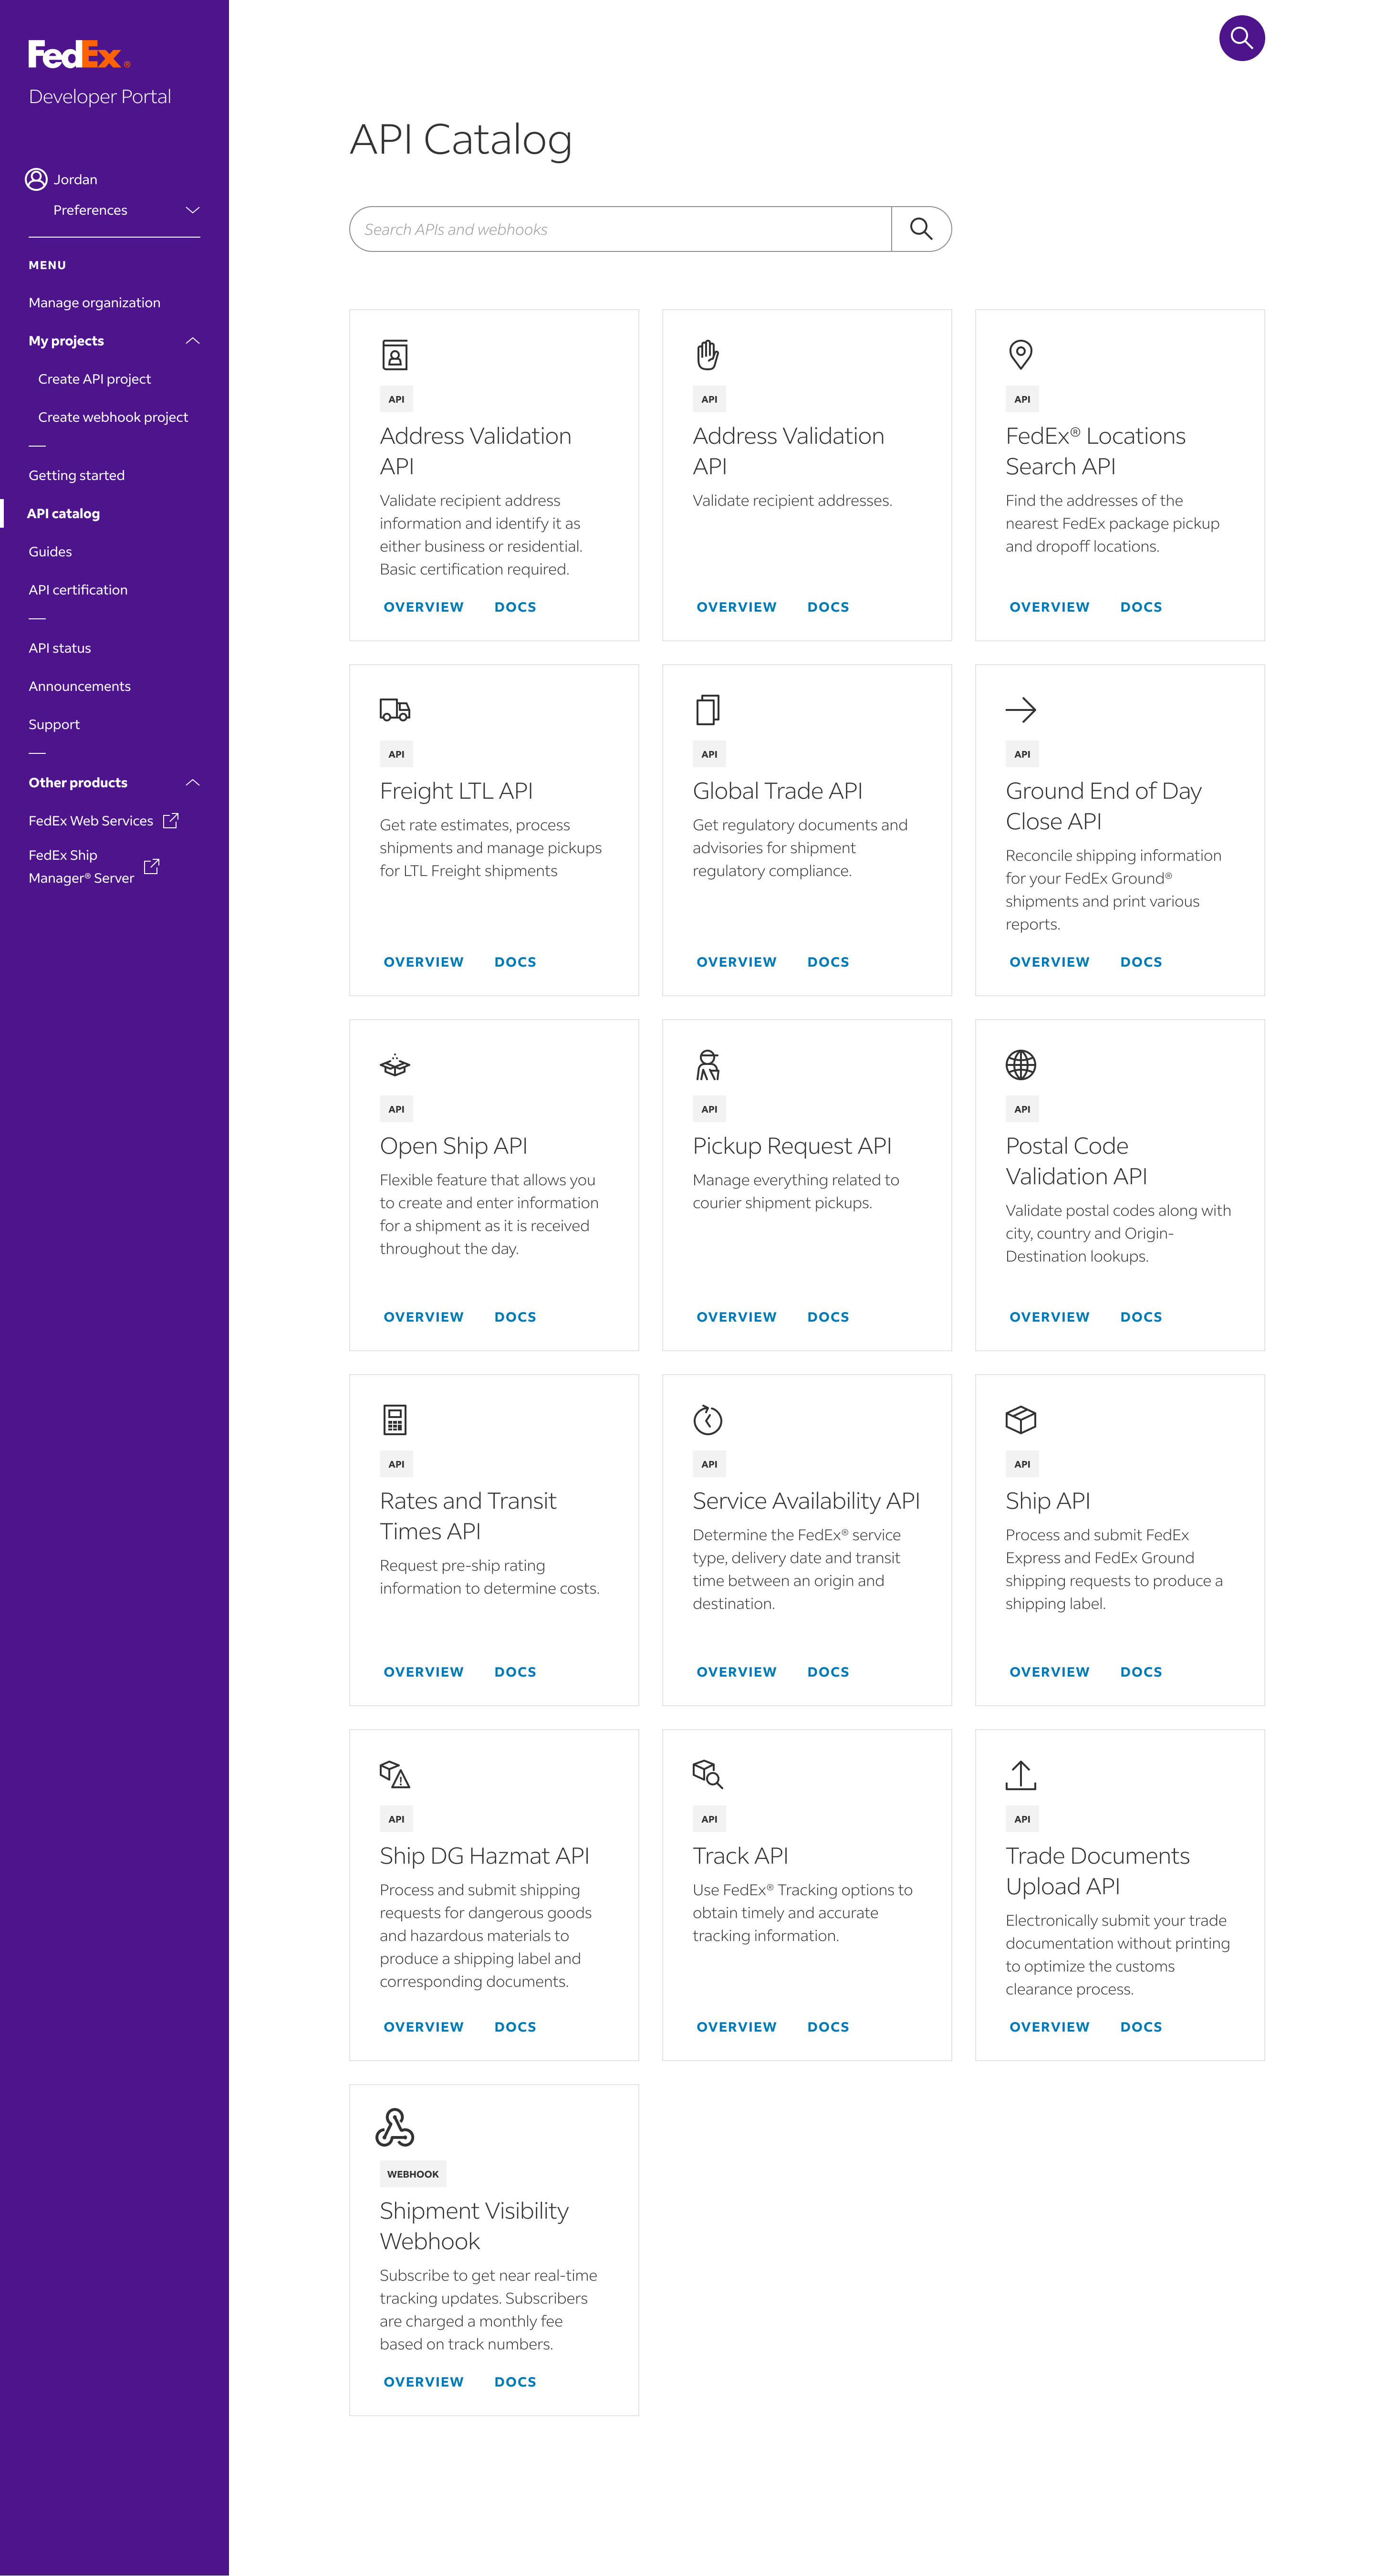Click the search button beside the API search field
Viewport: 1374px width, 2576px height.
coord(921,229)
